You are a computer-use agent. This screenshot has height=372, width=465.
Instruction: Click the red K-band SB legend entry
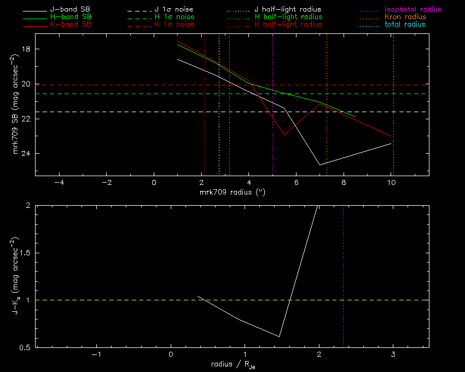pos(71,25)
